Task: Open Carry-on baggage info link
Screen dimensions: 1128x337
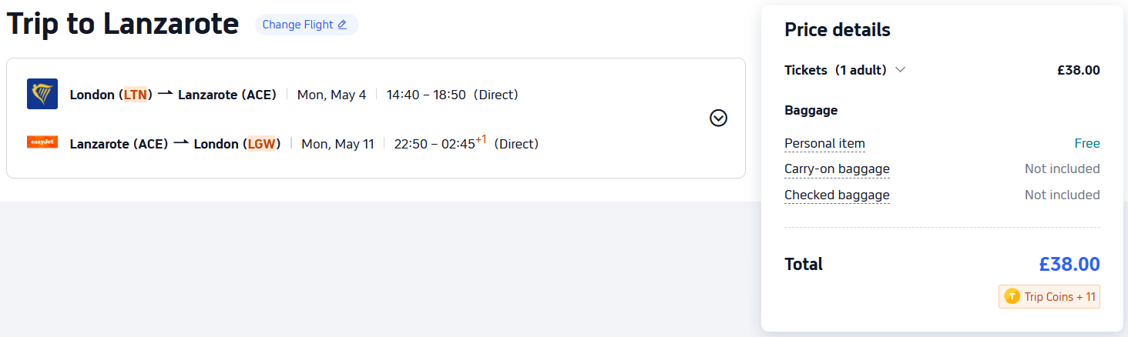Action: click(837, 168)
